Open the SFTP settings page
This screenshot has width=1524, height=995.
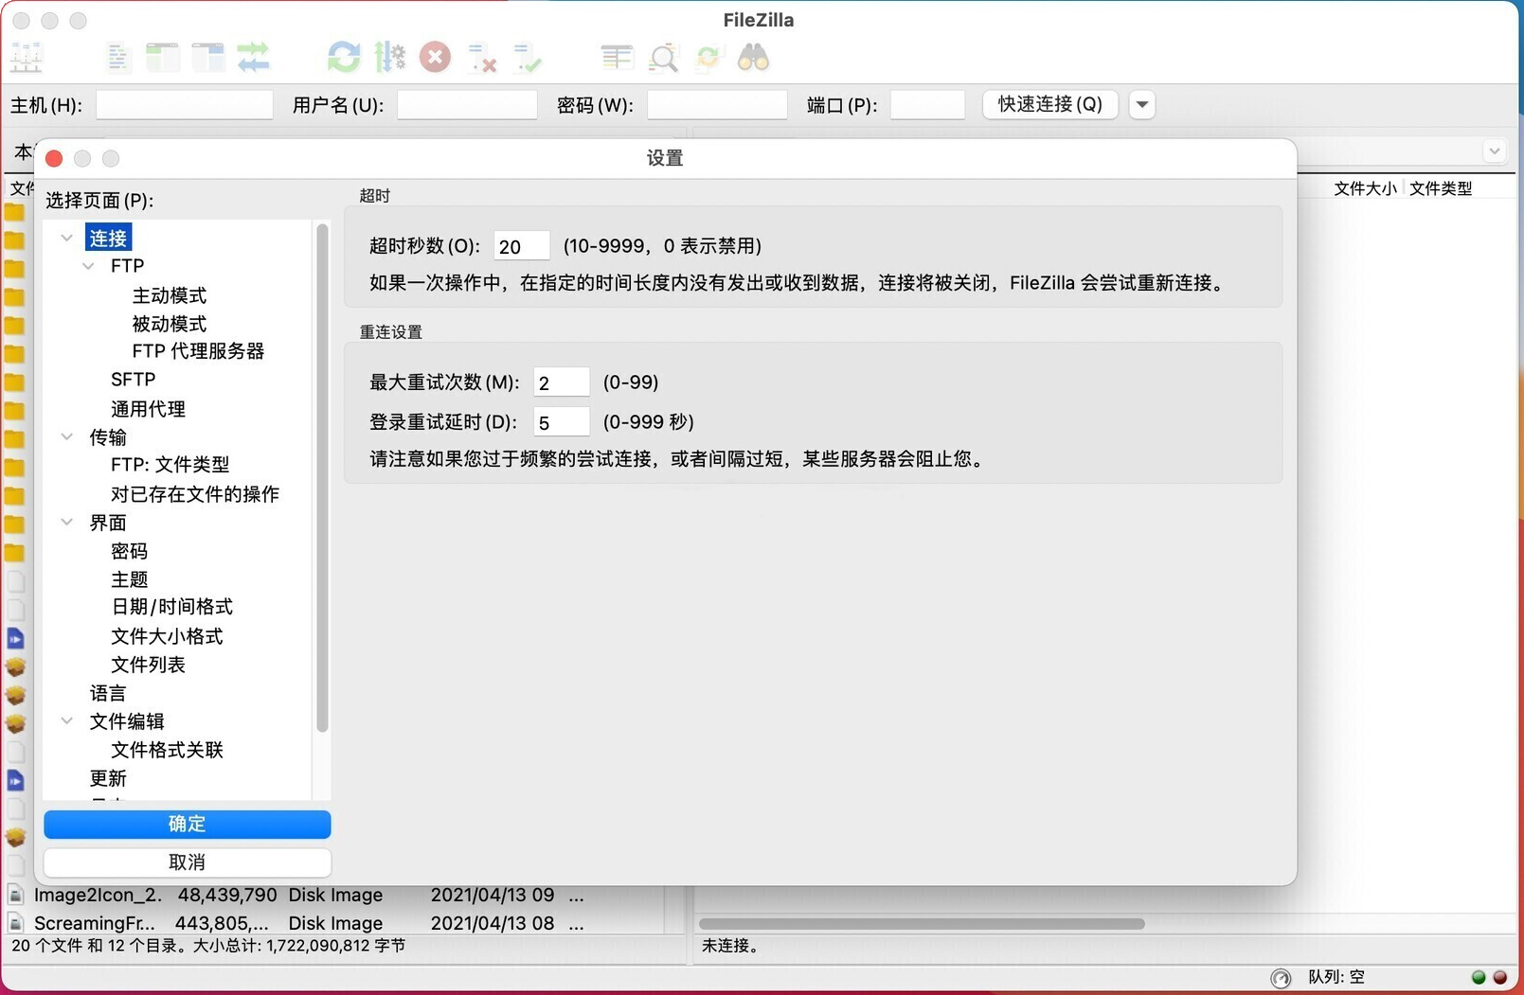coord(133,380)
